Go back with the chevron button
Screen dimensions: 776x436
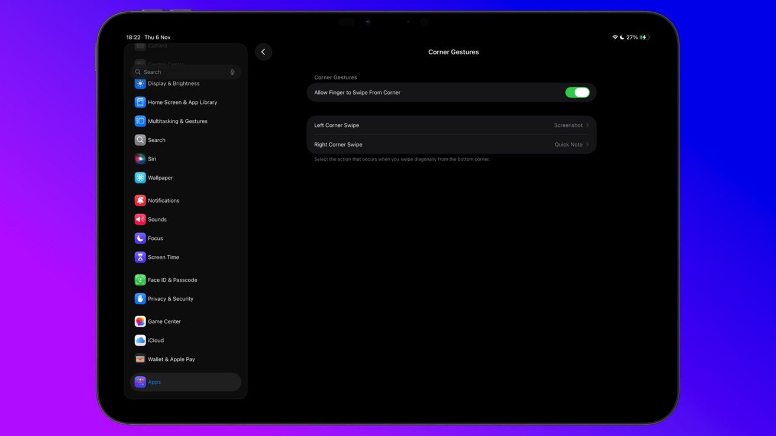point(264,51)
